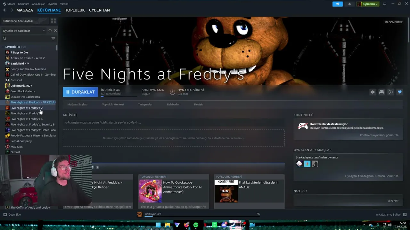This screenshot has width=410, height=230.
Task: Open Windows Start menu
Action: (158, 225)
